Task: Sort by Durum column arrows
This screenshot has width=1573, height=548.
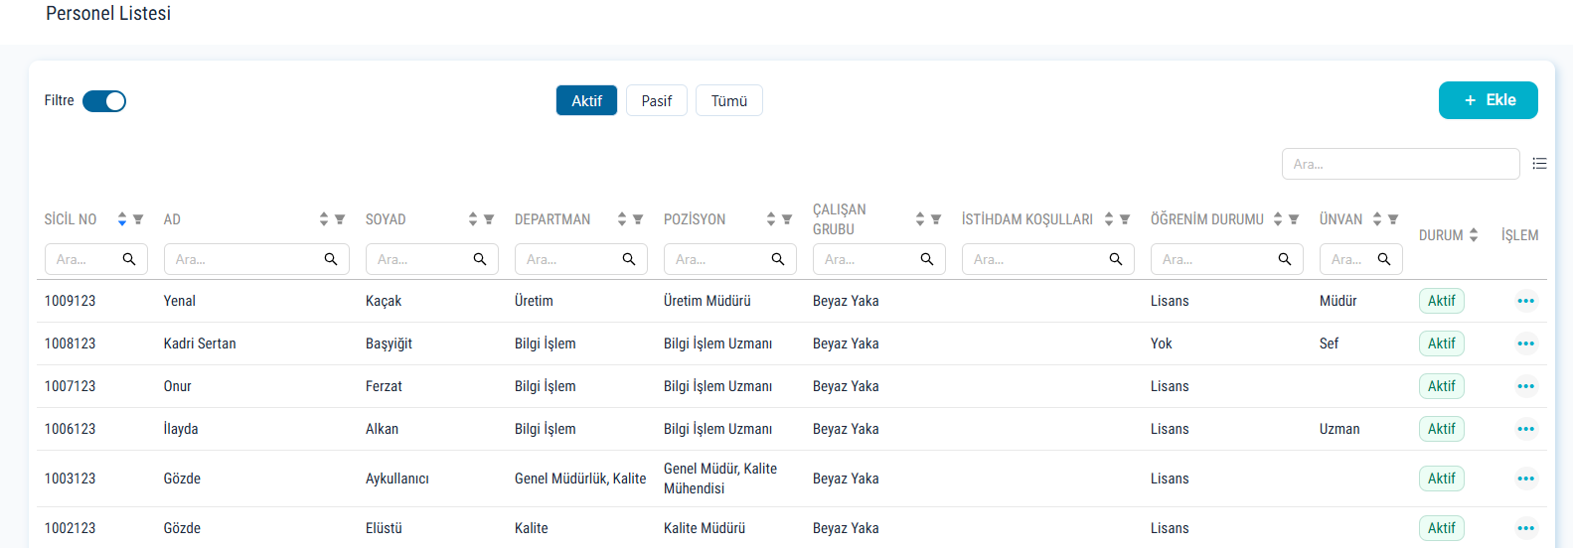Action: [x=1474, y=235]
